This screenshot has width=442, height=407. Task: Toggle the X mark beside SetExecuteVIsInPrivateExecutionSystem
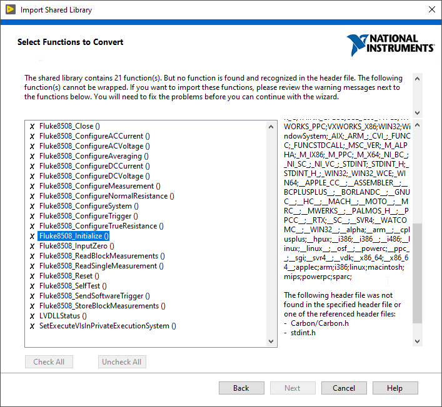[32, 326]
